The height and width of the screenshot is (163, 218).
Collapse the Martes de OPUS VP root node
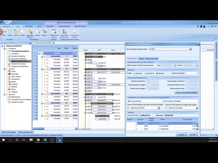(x=2, y=46)
